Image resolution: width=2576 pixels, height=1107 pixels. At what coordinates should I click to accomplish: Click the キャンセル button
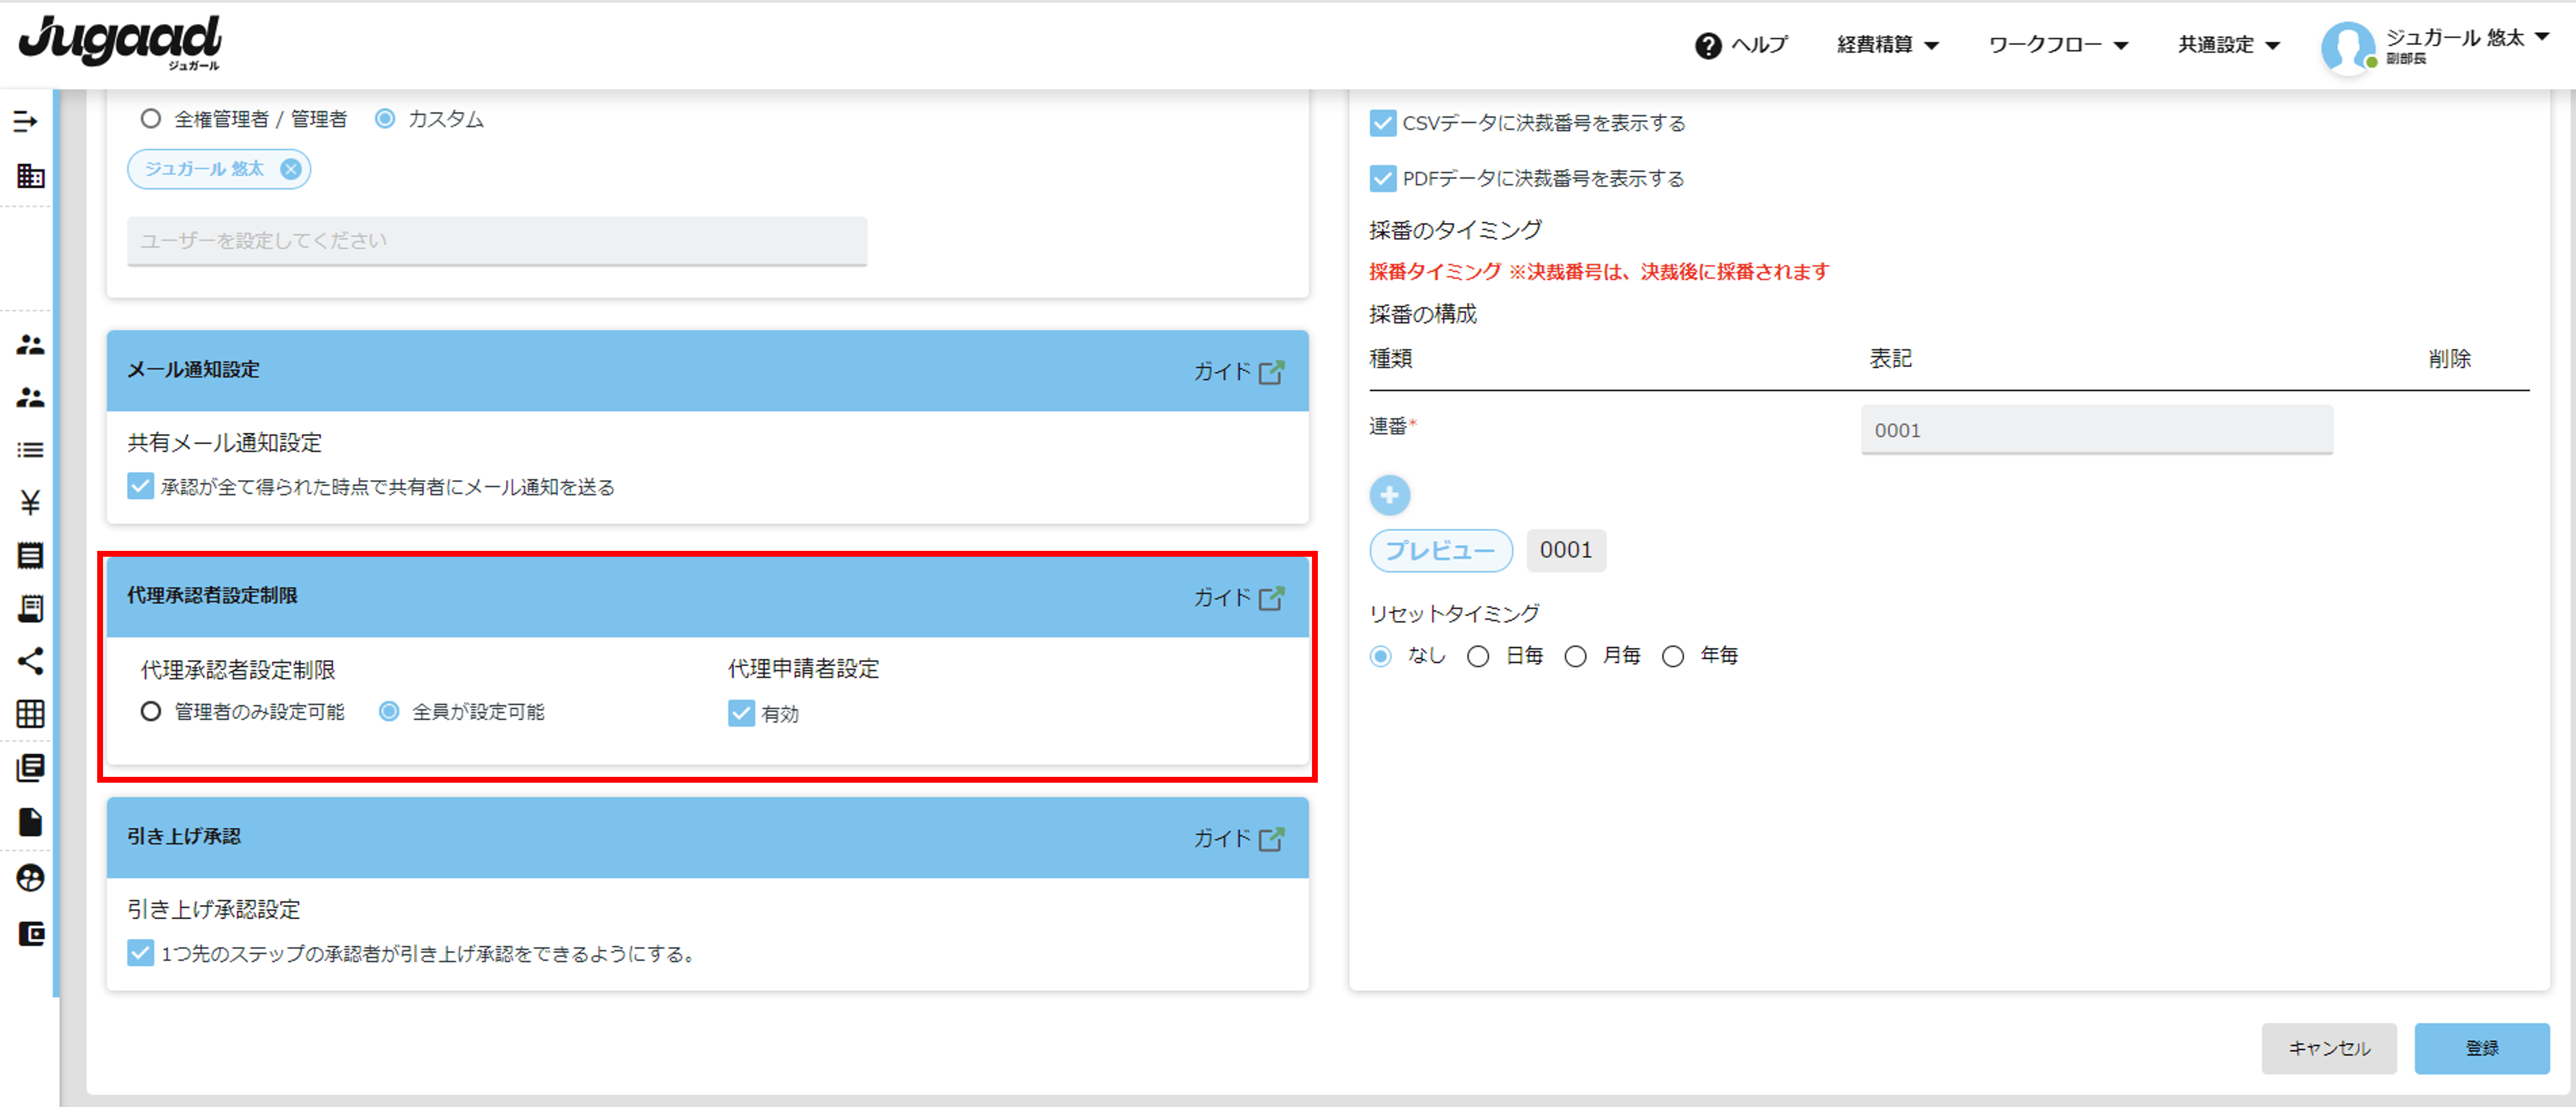pyautogui.click(x=2329, y=1048)
